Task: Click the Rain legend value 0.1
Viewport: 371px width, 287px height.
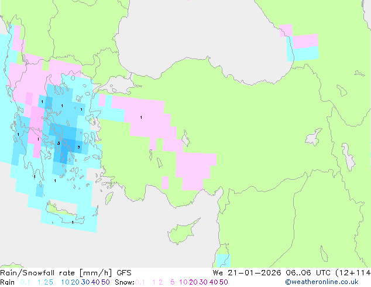Action: coord(25,282)
